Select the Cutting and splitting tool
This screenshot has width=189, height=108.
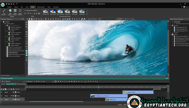click(31, 11)
